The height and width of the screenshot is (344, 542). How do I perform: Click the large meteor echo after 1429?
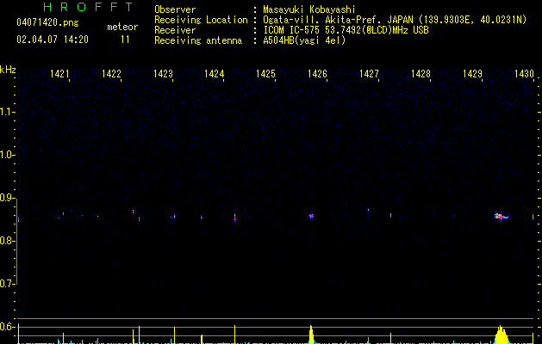pyautogui.click(x=502, y=217)
